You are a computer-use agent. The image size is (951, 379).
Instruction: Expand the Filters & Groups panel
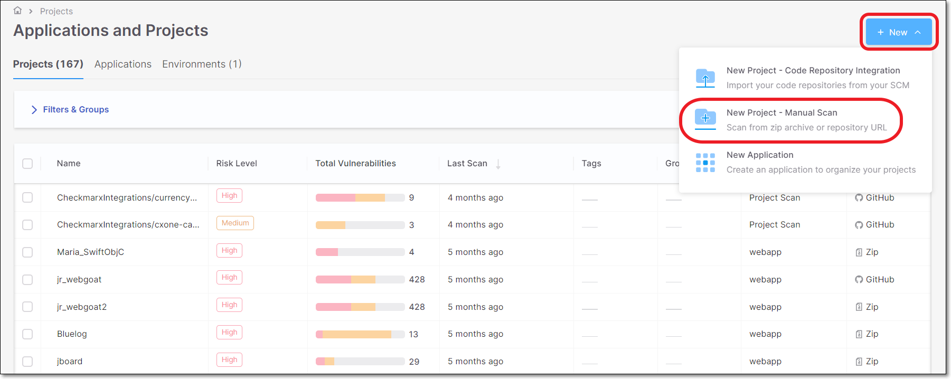click(70, 109)
